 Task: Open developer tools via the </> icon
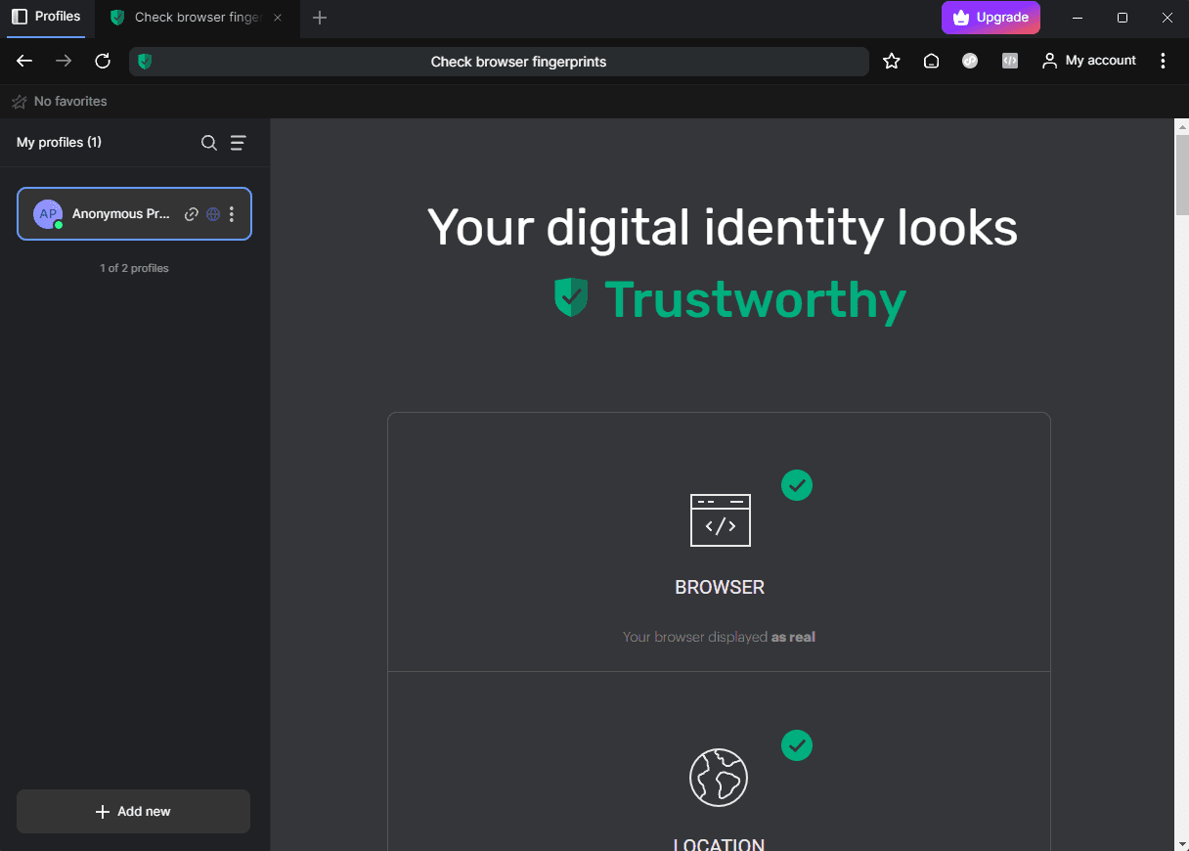(1009, 61)
